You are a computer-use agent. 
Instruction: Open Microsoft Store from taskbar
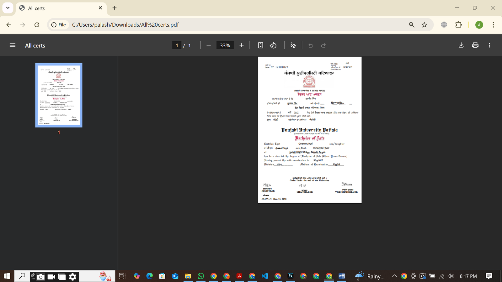162,276
